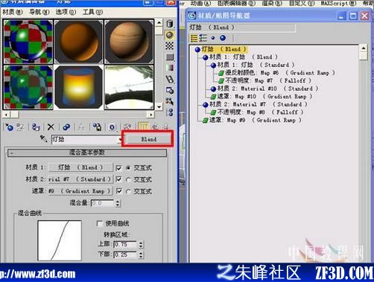This screenshot has width=374, height=282.
Task: Select 交互式 radio for 遮罩 row
Action: click(x=128, y=191)
